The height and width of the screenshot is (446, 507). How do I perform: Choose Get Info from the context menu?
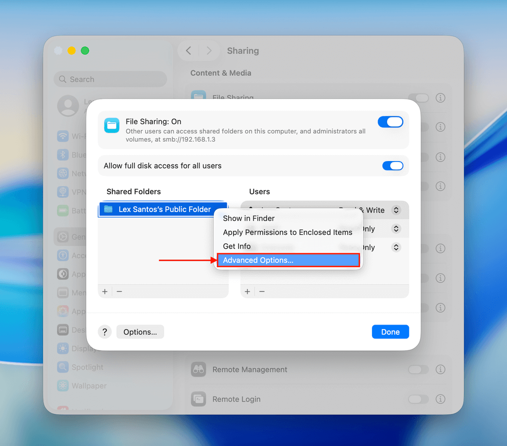237,246
